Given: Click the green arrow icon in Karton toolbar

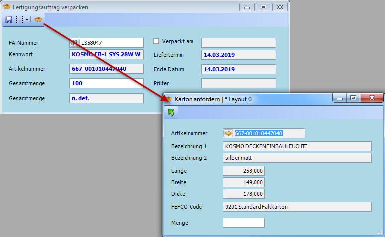Looking at the screenshot, I should pos(171,113).
